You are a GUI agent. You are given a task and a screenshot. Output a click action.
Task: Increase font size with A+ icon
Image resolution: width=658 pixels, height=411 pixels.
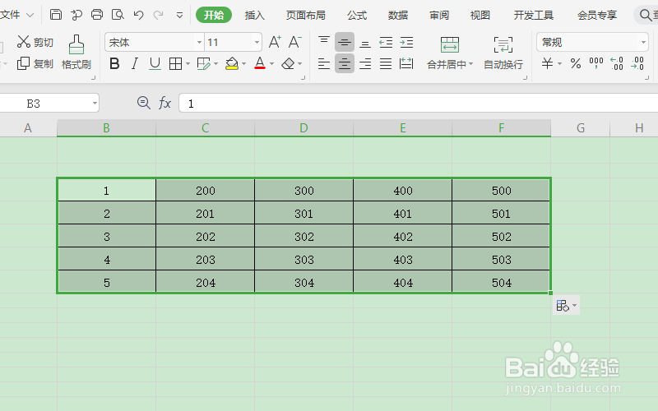(x=275, y=42)
